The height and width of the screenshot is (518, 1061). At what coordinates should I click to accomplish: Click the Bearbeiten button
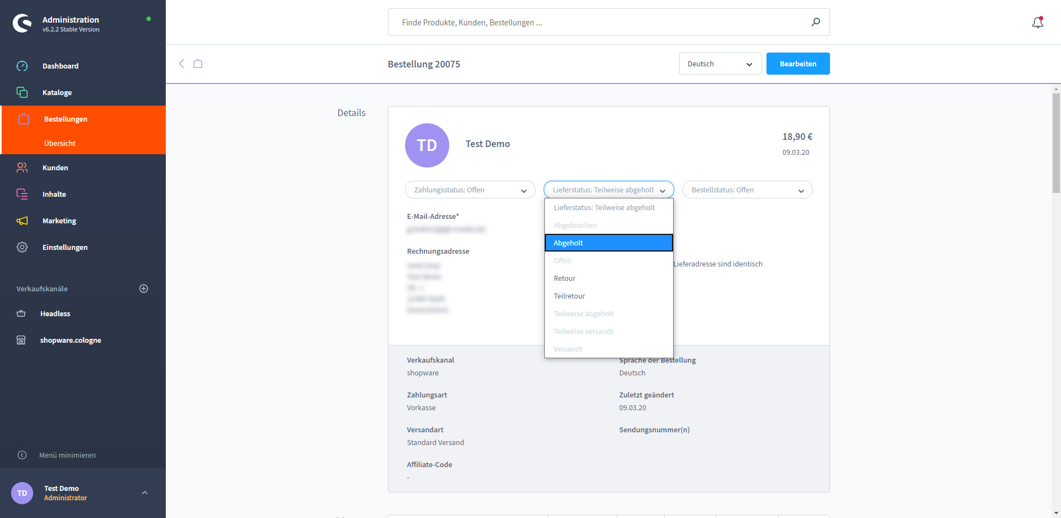[x=797, y=64]
